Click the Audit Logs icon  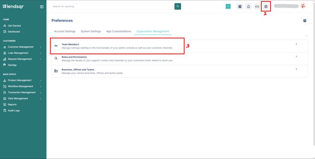5,111
